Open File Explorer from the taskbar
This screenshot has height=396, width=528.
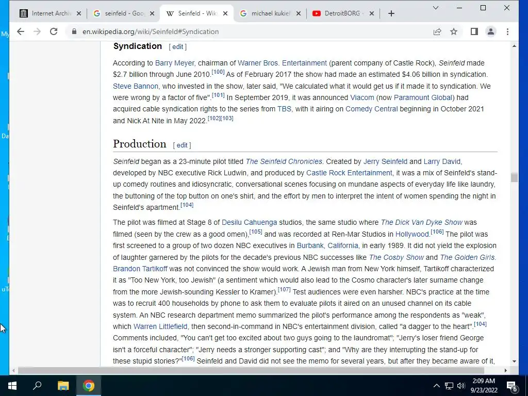pyautogui.click(x=63, y=386)
